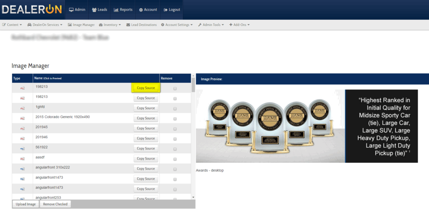
Task: Open the Reports section
Action: [x=123, y=10]
